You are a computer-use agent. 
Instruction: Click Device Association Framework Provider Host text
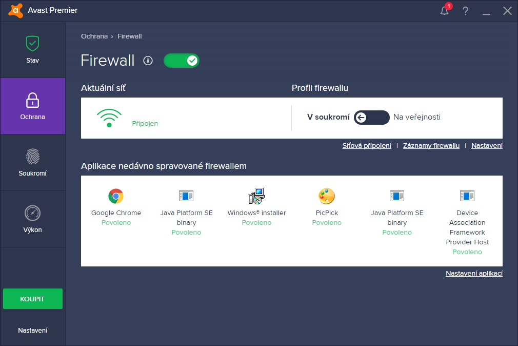(x=467, y=227)
